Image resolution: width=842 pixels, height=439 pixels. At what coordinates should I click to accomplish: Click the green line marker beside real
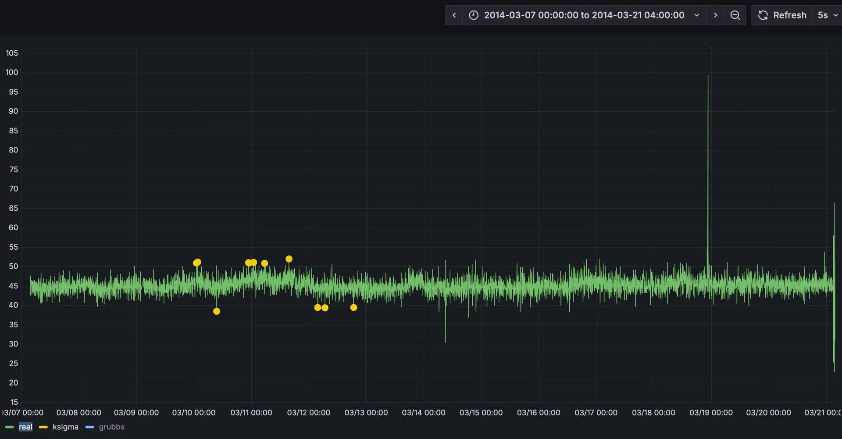(x=9, y=427)
